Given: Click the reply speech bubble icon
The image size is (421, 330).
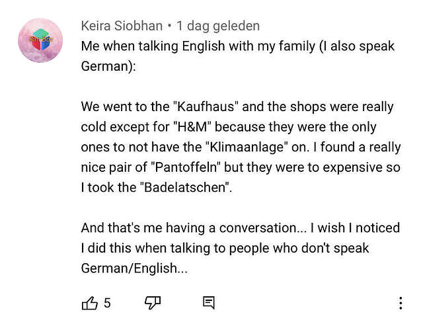Looking at the screenshot, I should pos(209,303).
